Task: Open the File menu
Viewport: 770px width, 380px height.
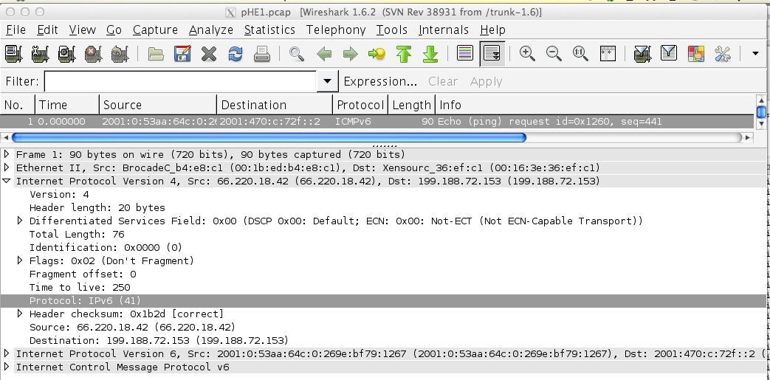Action: [16, 30]
